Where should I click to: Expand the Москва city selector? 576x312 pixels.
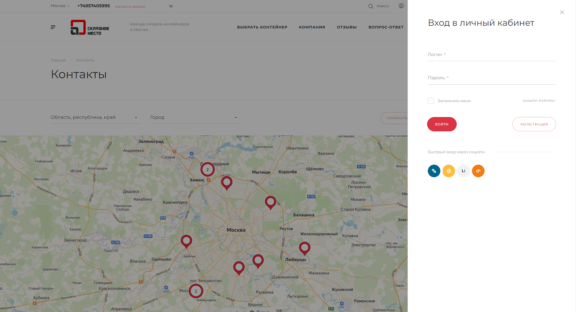coord(60,6)
